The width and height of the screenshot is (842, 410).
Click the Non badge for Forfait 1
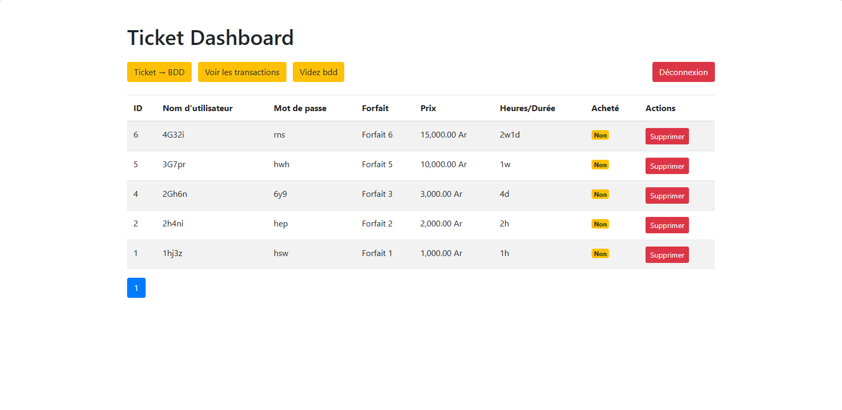600,254
